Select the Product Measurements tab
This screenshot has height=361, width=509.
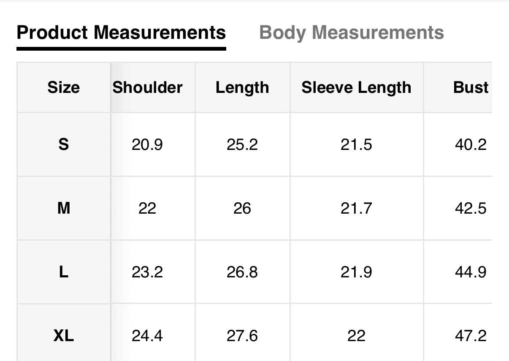tap(121, 33)
